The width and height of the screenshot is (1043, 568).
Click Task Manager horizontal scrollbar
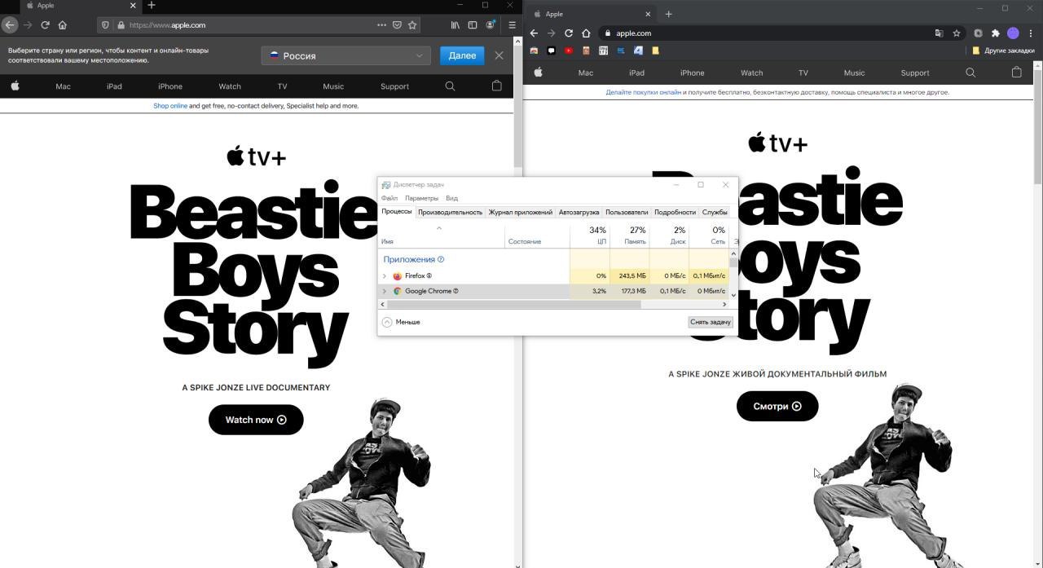tap(513, 305)
